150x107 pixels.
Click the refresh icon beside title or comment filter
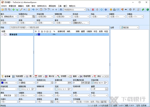pyautogui.click(x=33, y=17)
